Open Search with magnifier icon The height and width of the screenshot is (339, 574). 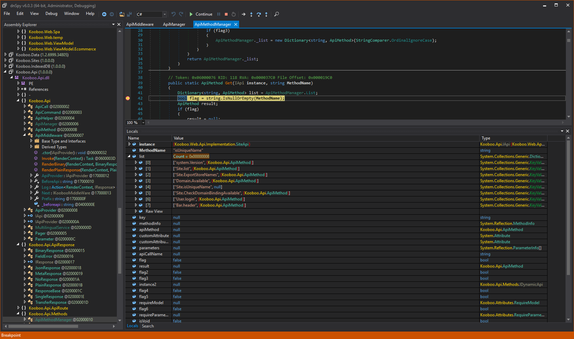[276, 14]
